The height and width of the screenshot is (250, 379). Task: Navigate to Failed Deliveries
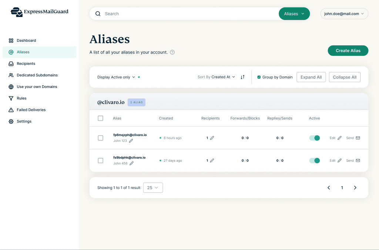coord(31,110)
